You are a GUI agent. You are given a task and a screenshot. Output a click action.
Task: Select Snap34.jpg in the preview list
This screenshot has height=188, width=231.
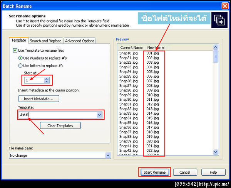tap(129, 118)
